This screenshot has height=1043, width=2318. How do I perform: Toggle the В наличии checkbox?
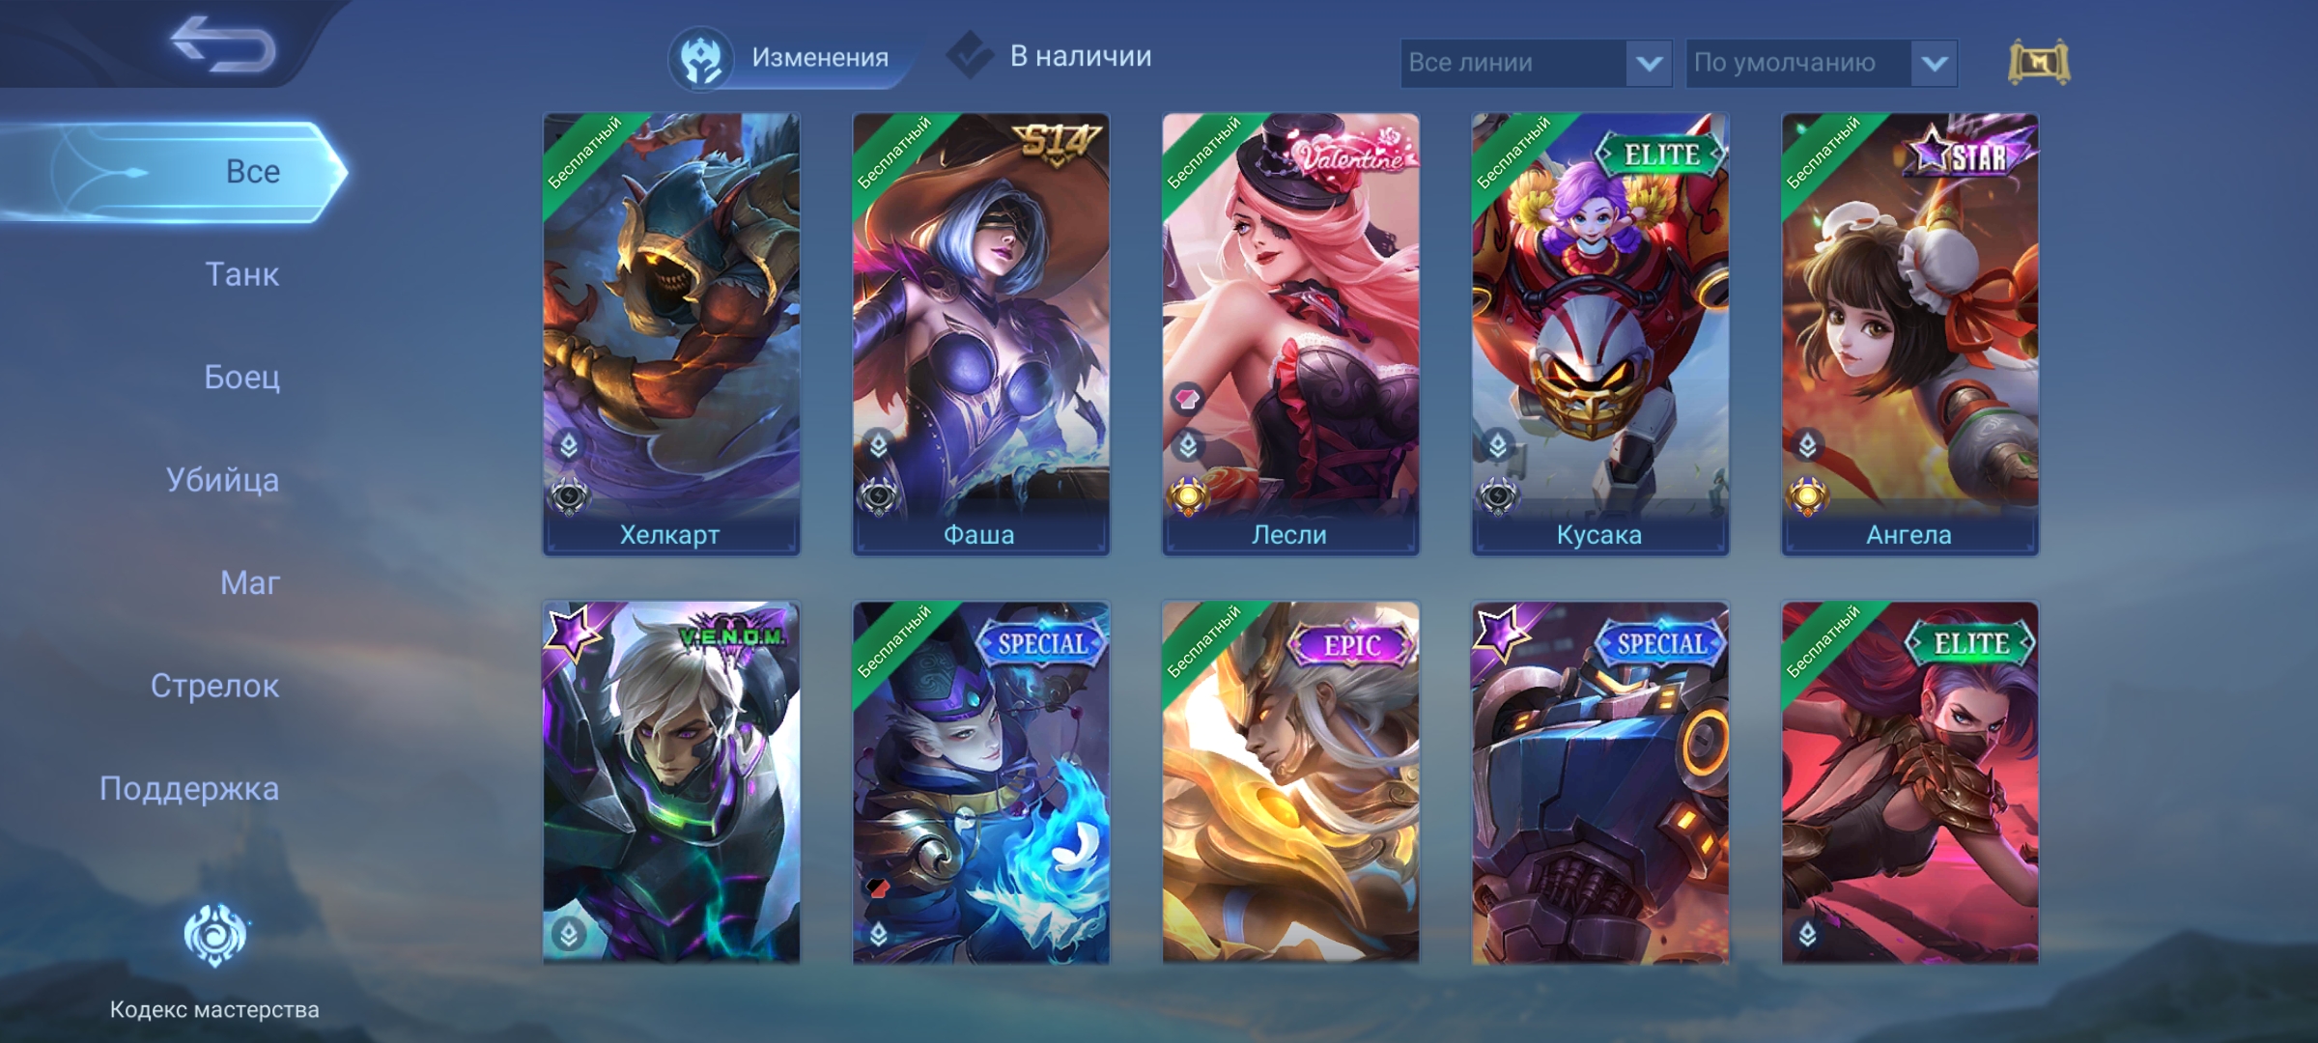click(970, 56)
